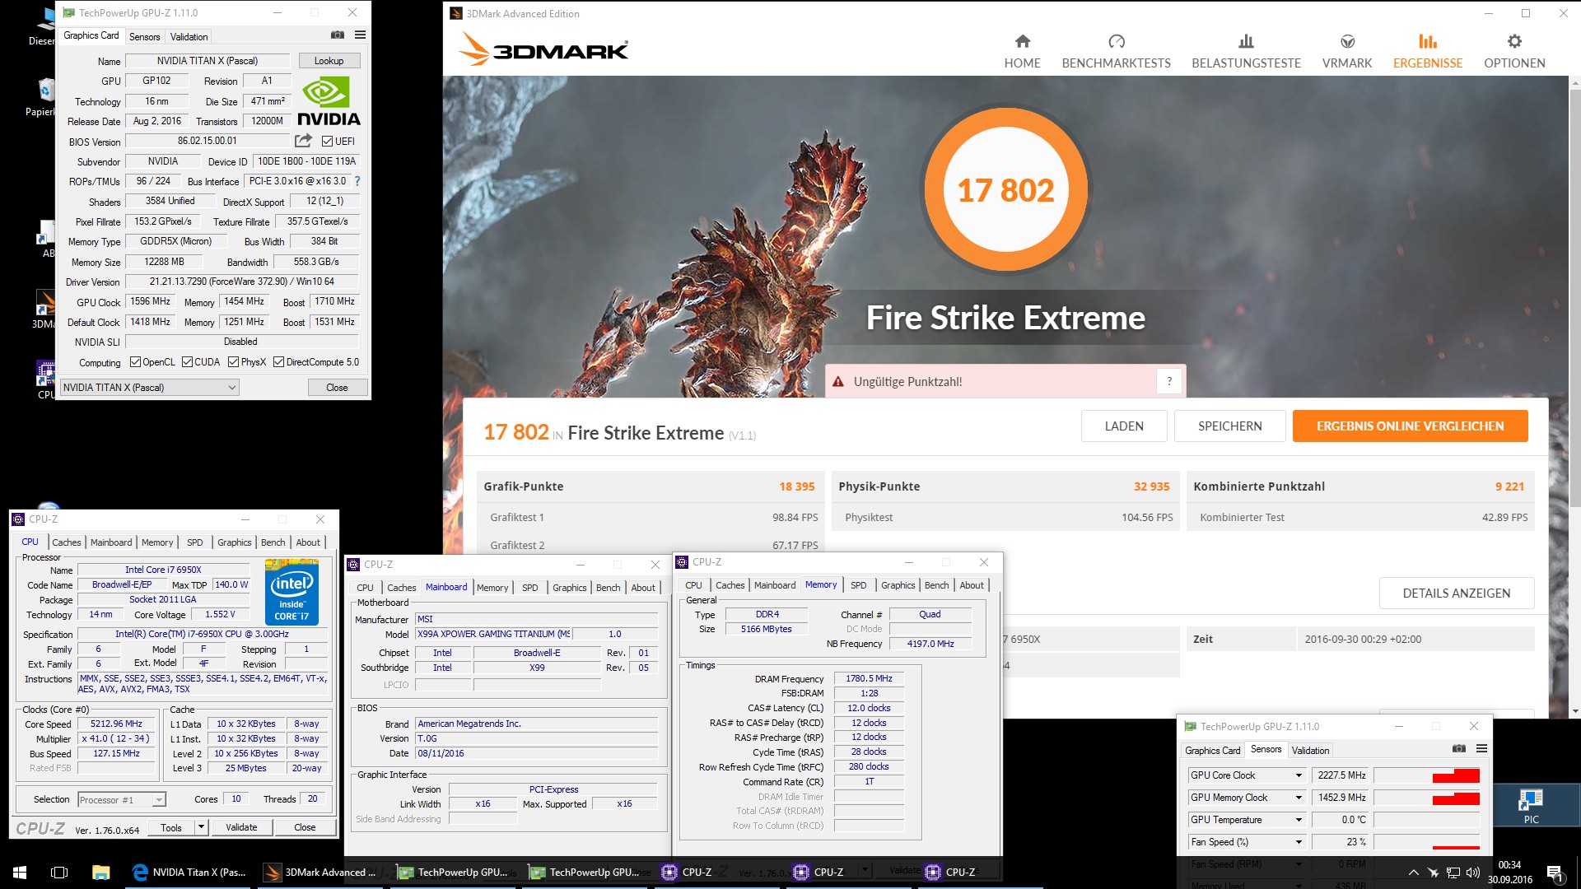Click the GPU-Z screenshot camera icon
Viewport: 1581px width, 889px height.
338,35
